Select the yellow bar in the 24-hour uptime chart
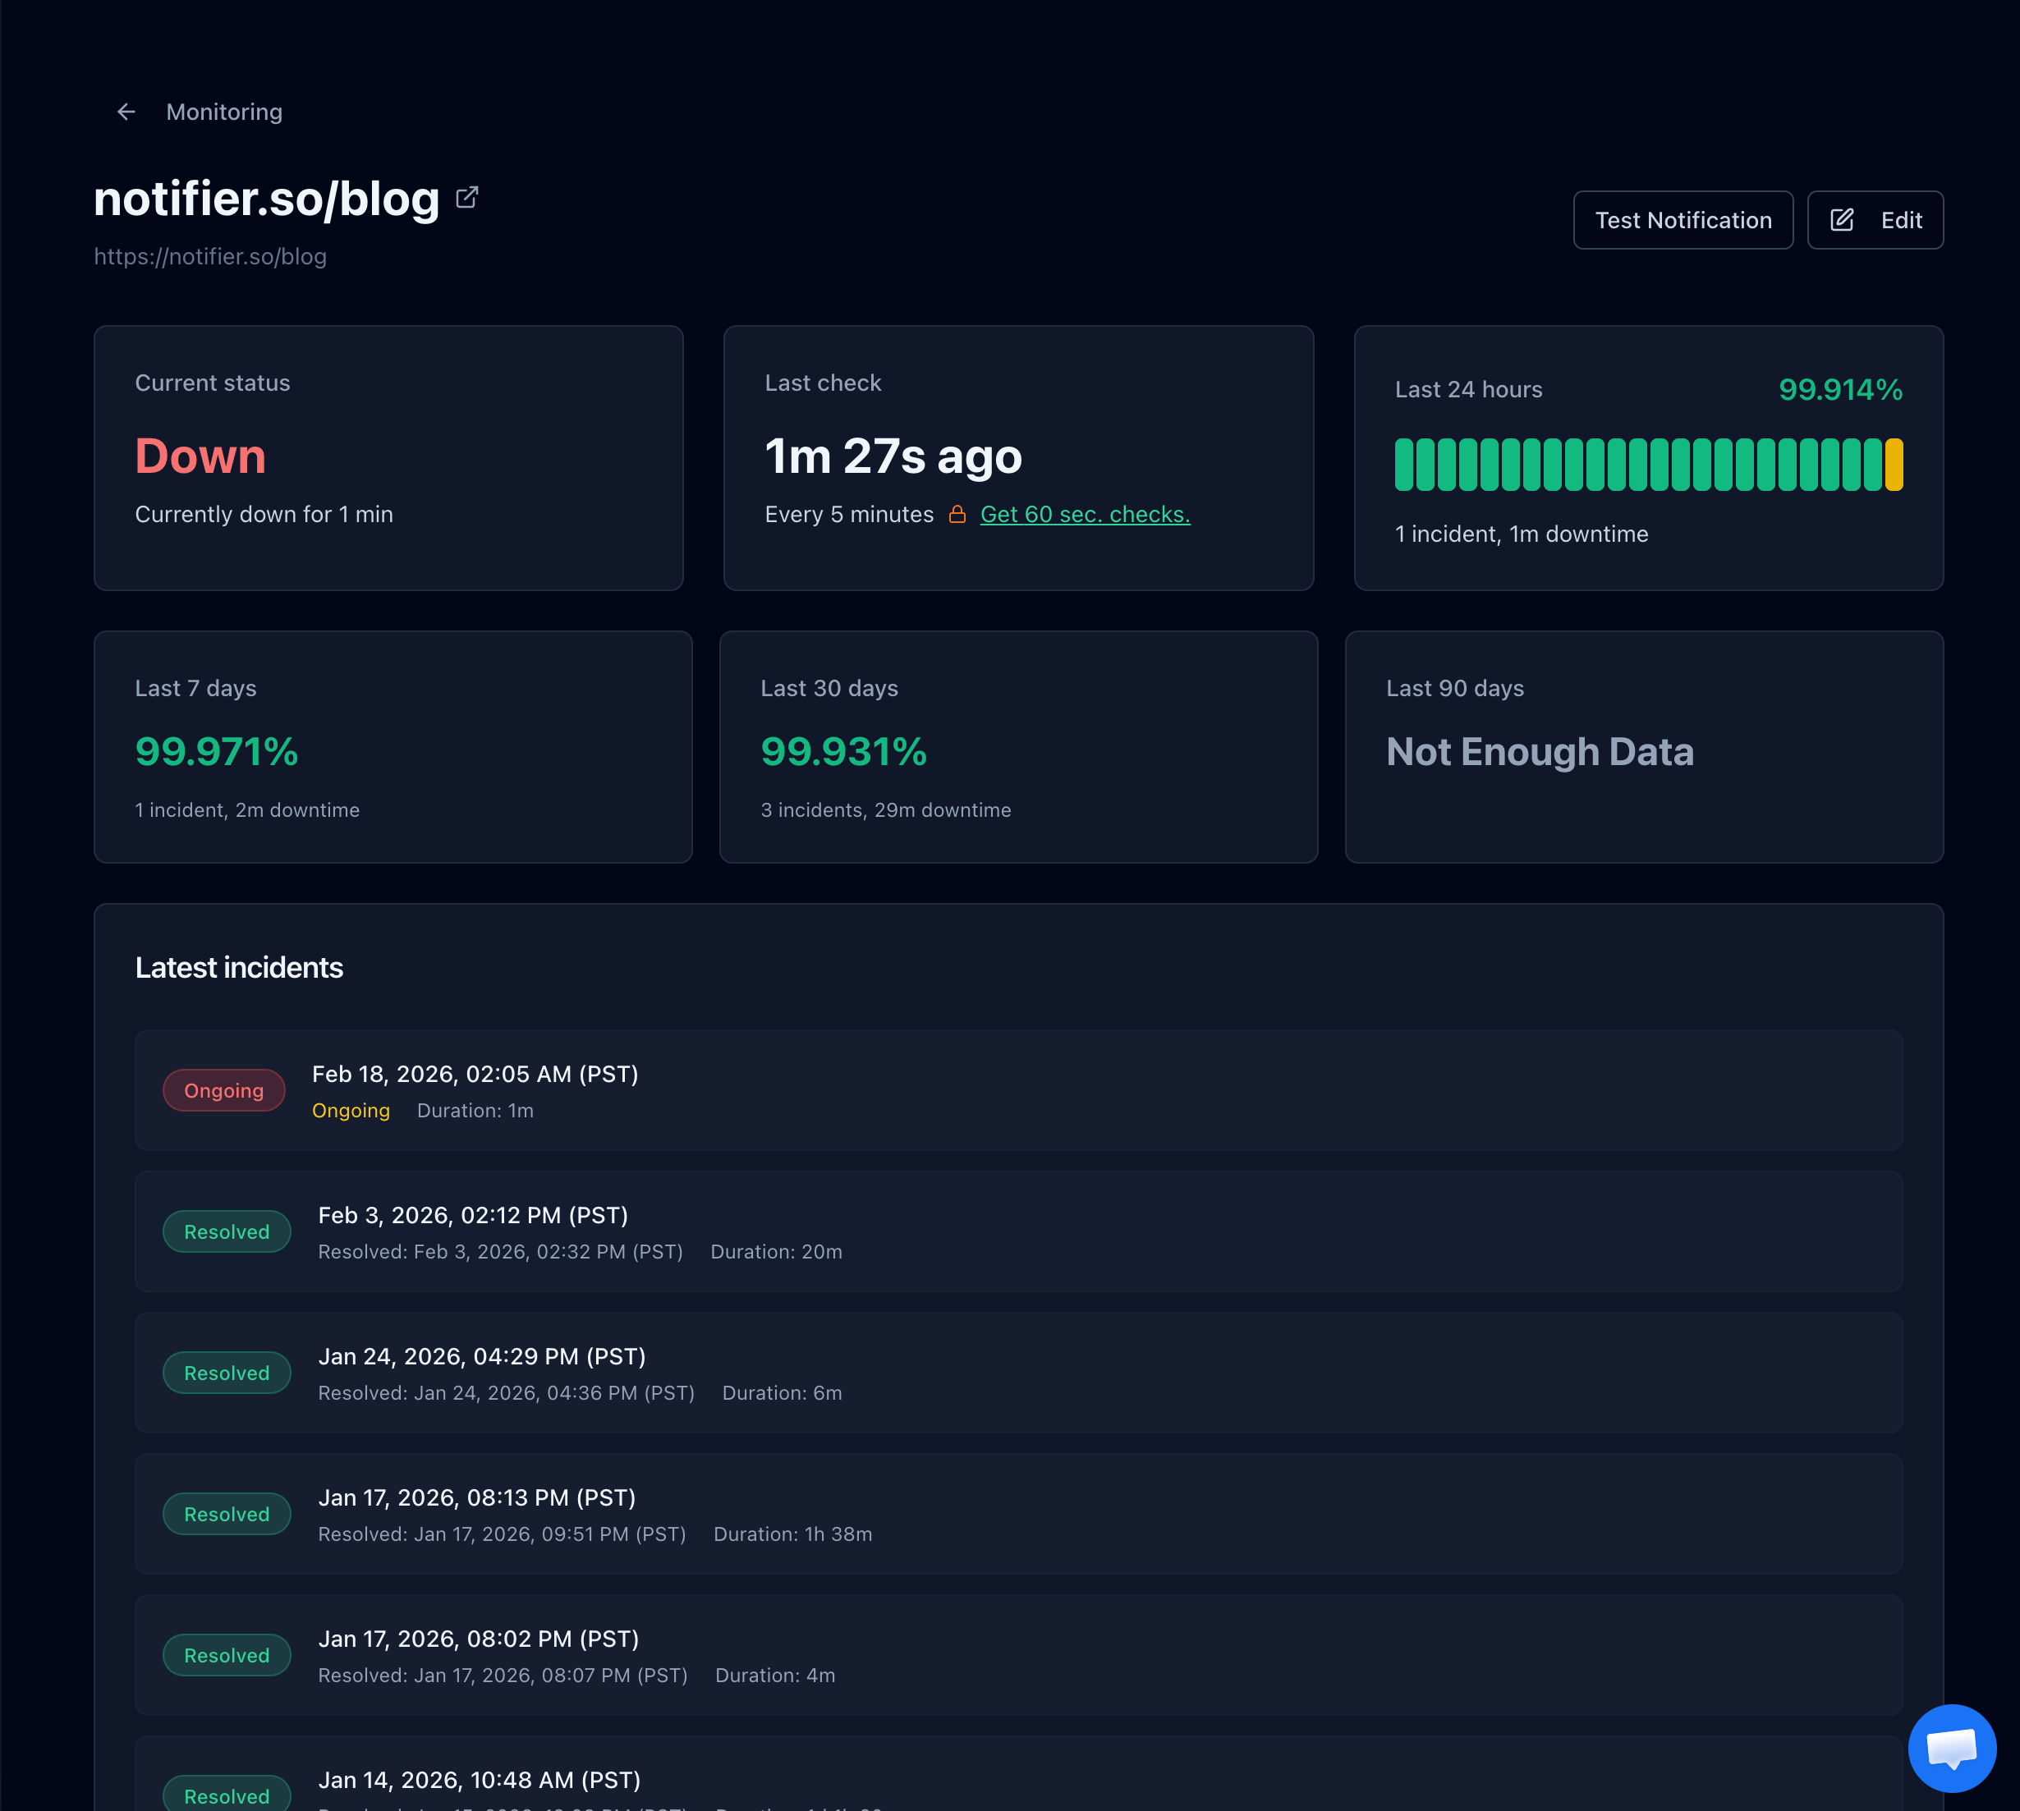2020x1811 pixels. click(x=1894, y=465)
